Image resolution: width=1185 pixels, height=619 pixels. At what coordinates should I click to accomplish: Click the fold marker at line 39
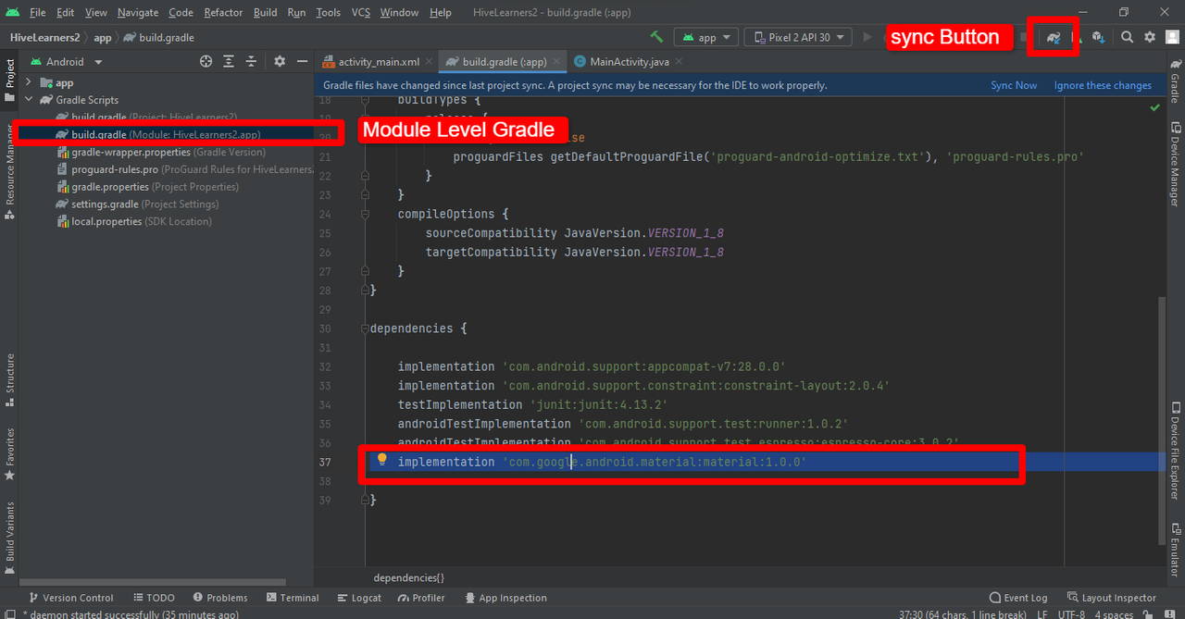[365, 500]
